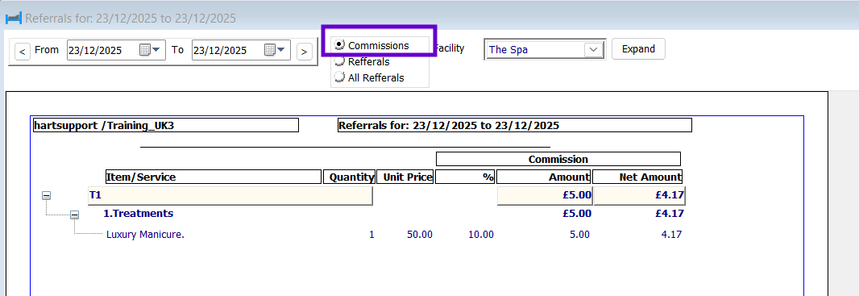
Task: Click the Net Amount column header
Action: point(637,177)
